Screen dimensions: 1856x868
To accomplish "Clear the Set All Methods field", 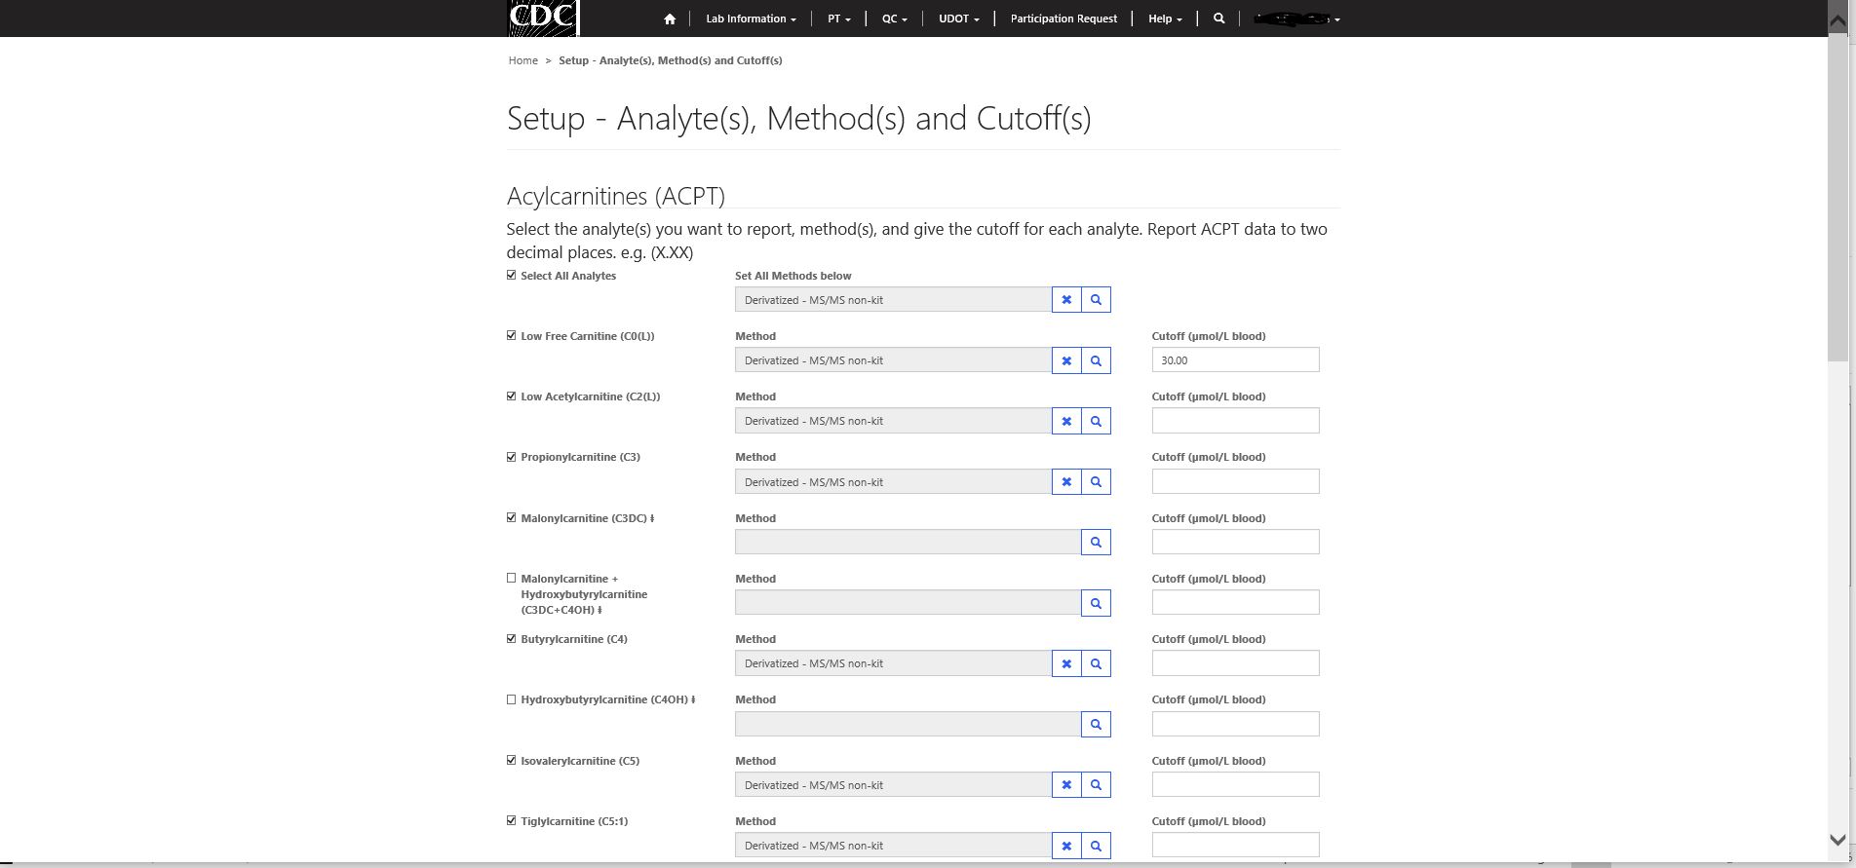I will [x=1066, y=300].
